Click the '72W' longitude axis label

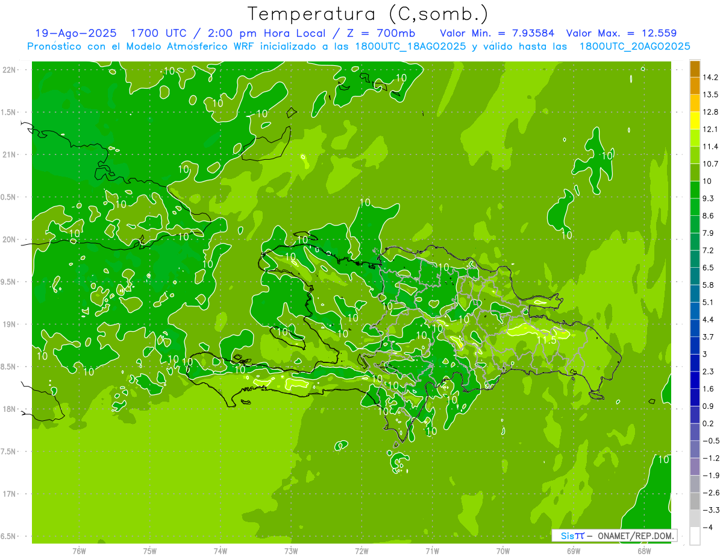(x=361, y=551)
